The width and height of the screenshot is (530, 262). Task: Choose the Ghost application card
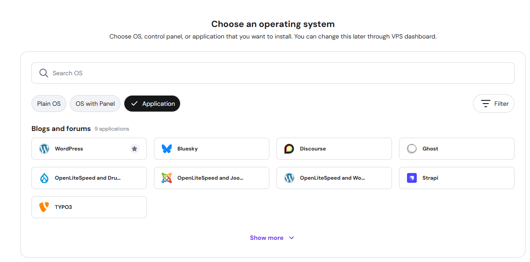pos(457,149)
